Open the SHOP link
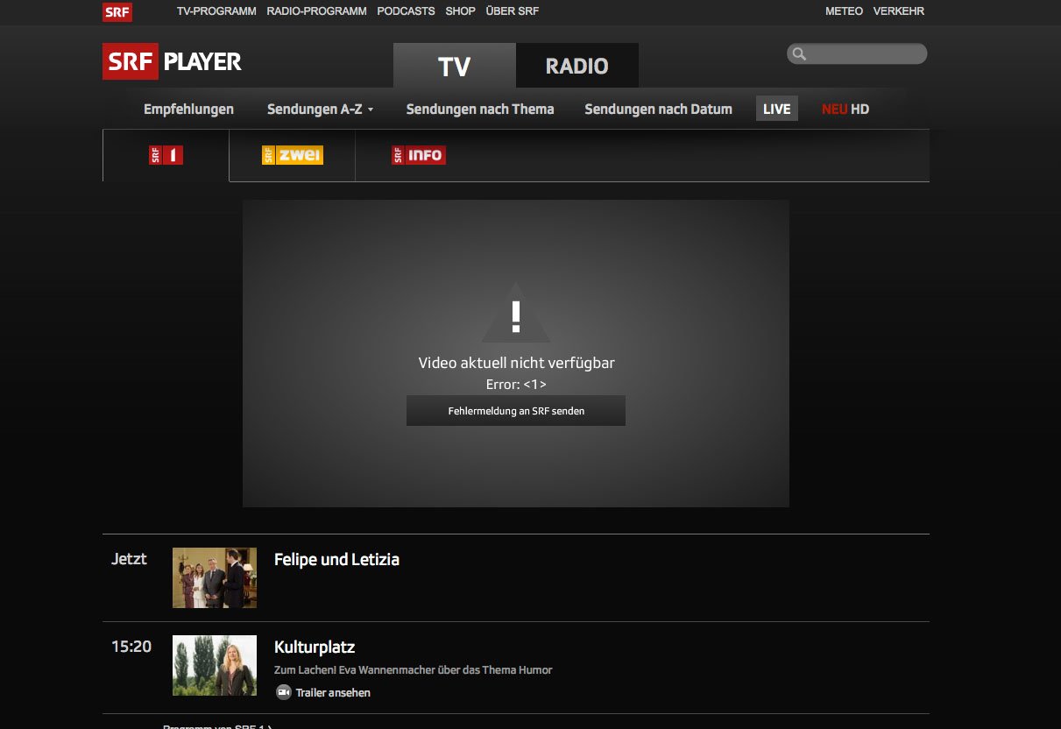Image resolution: width=1061 pixels, height=729 pixels. (x=461, y=11)
